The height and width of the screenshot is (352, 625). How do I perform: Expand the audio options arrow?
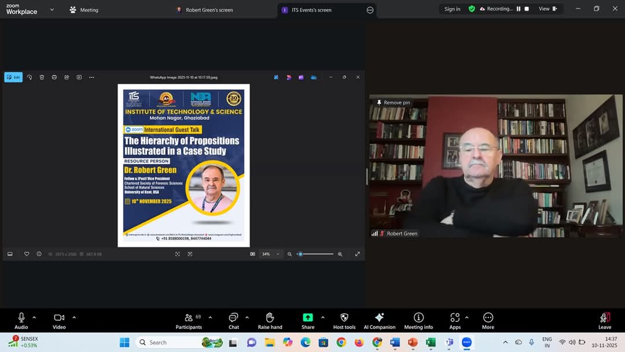34,317
